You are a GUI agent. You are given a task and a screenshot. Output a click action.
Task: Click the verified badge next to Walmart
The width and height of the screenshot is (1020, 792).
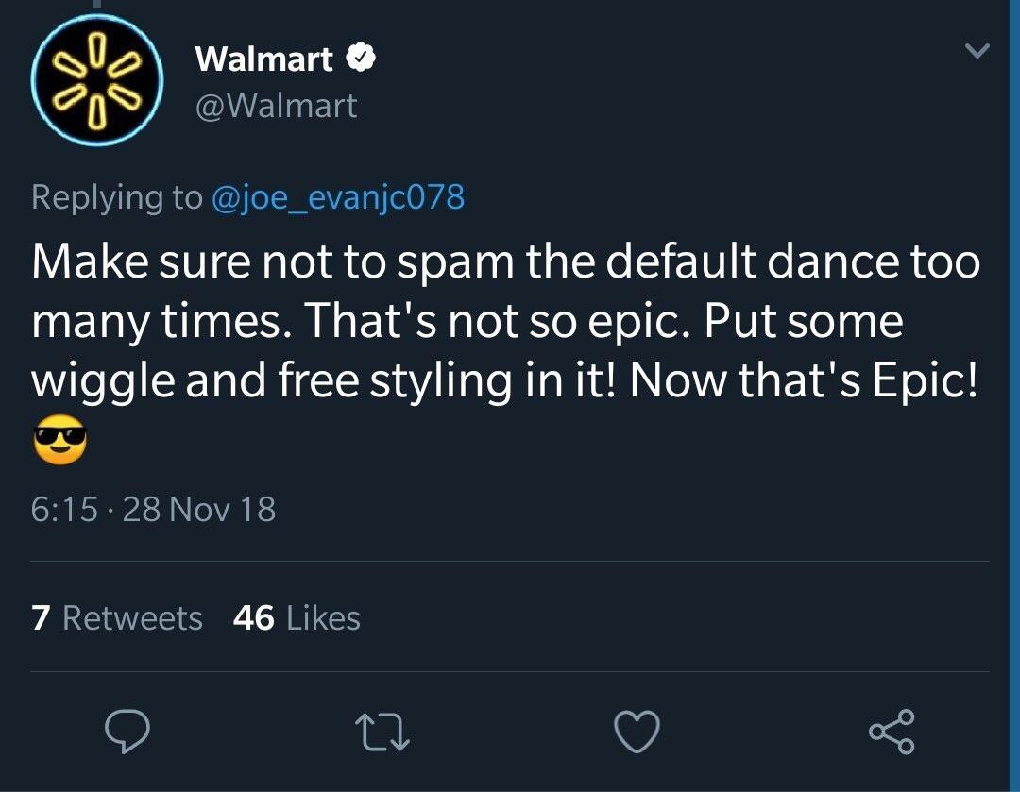[362, 59]
